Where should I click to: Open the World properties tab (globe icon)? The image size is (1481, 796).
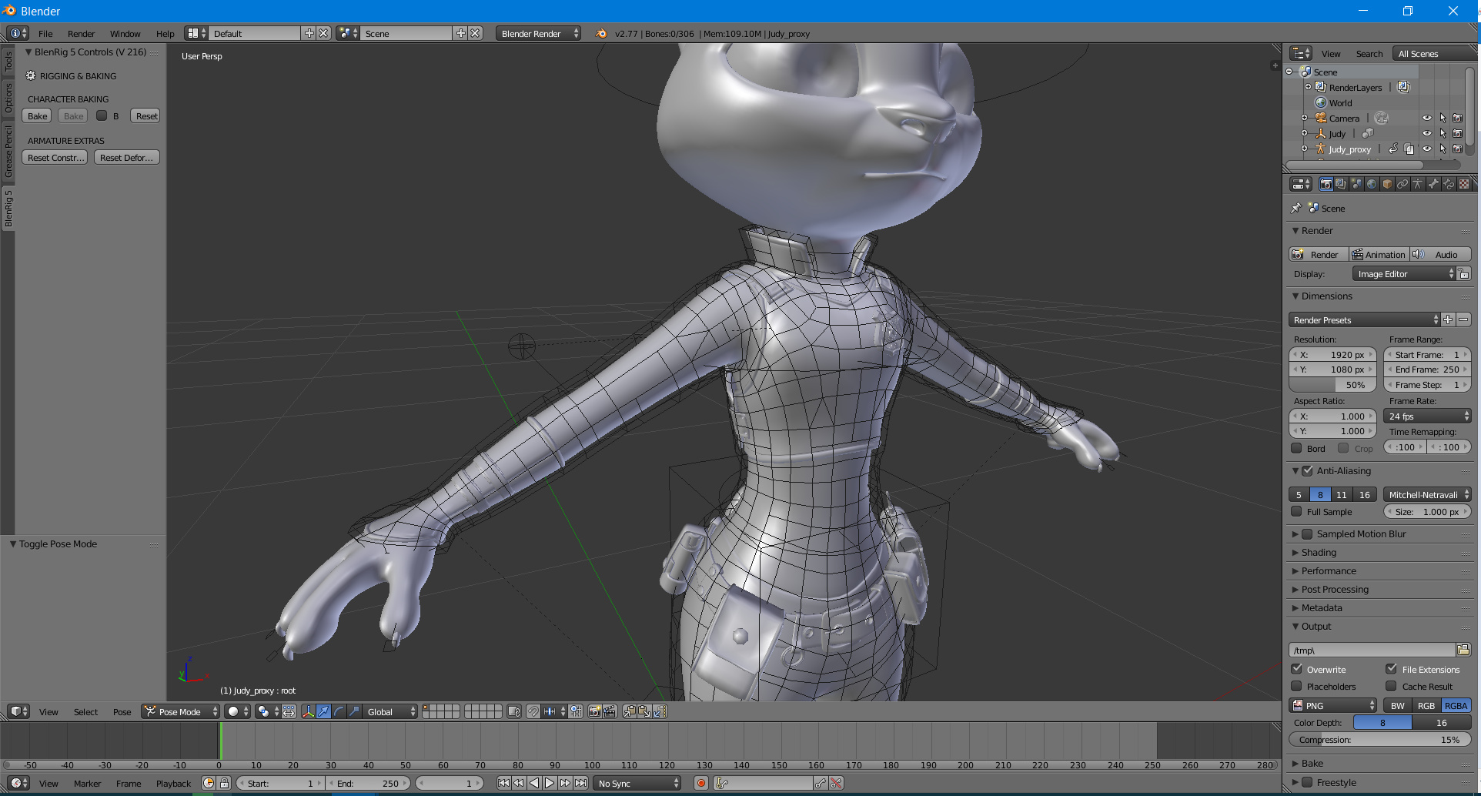pyautogui.click(x=1372, y=184)
